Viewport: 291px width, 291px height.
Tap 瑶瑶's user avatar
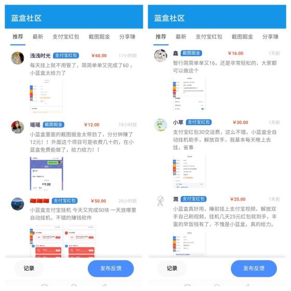(18, 127)
